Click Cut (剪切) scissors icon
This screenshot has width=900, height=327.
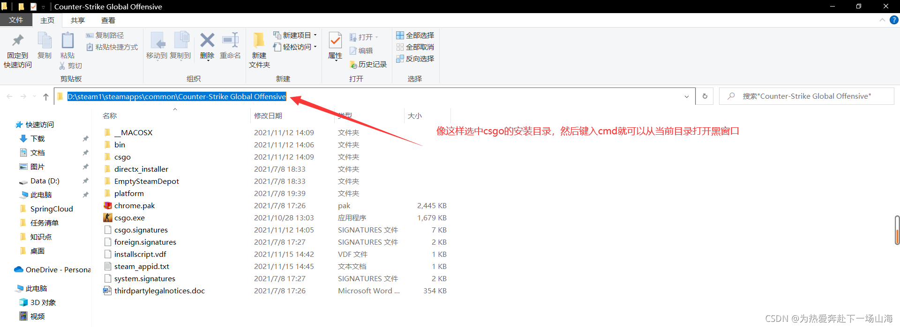[x=62, y=66]
